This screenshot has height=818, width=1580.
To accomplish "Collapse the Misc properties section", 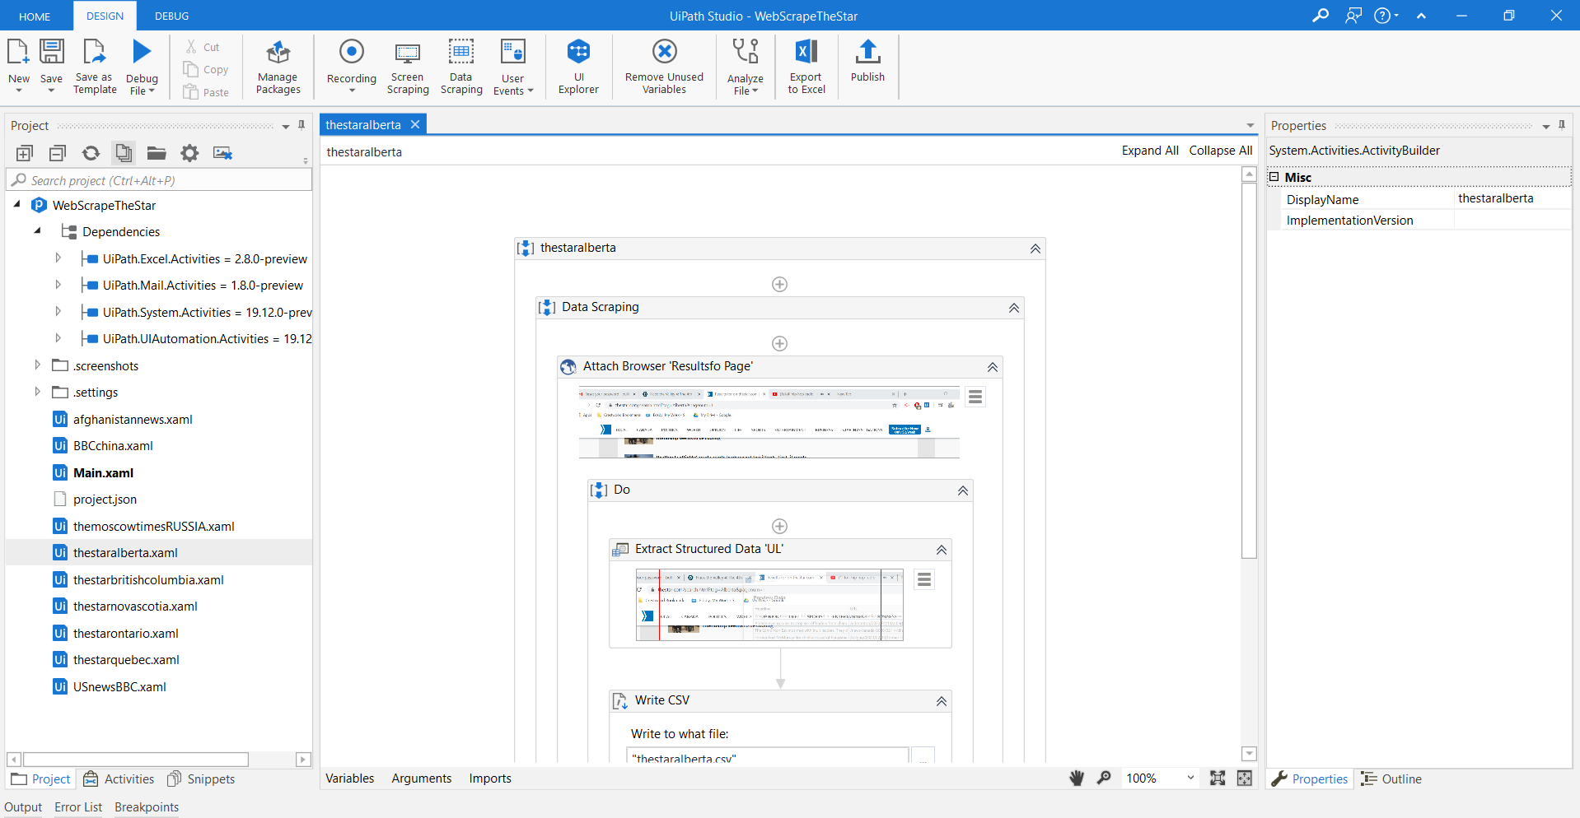I will coord(1274,177).
